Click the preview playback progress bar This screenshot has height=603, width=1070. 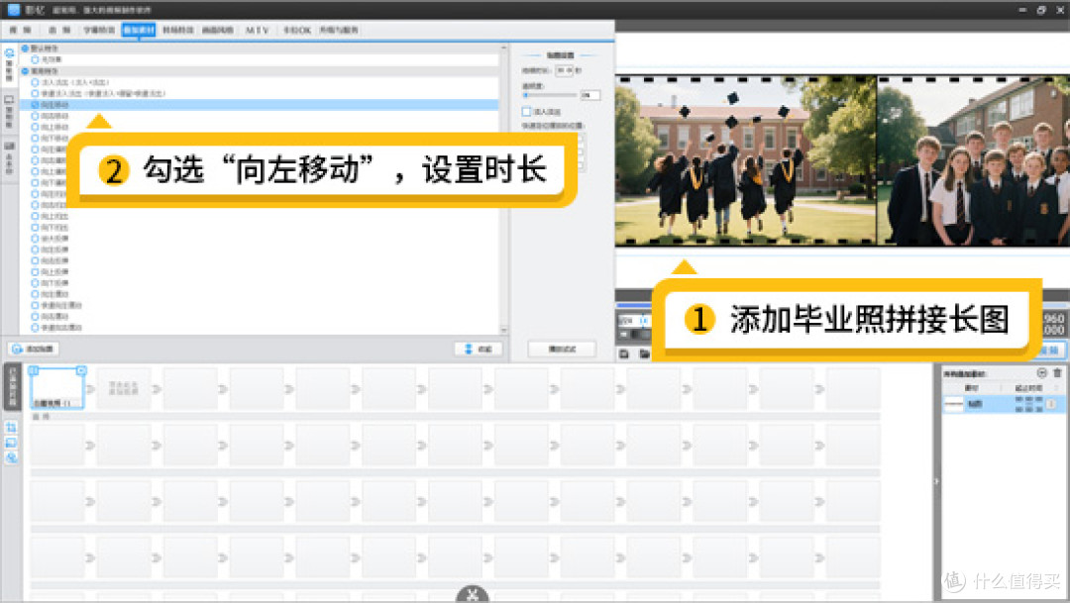pos(634,305)
